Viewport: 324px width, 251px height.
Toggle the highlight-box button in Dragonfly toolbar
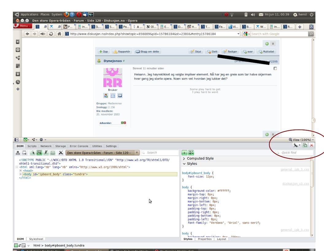coord(53,153)
